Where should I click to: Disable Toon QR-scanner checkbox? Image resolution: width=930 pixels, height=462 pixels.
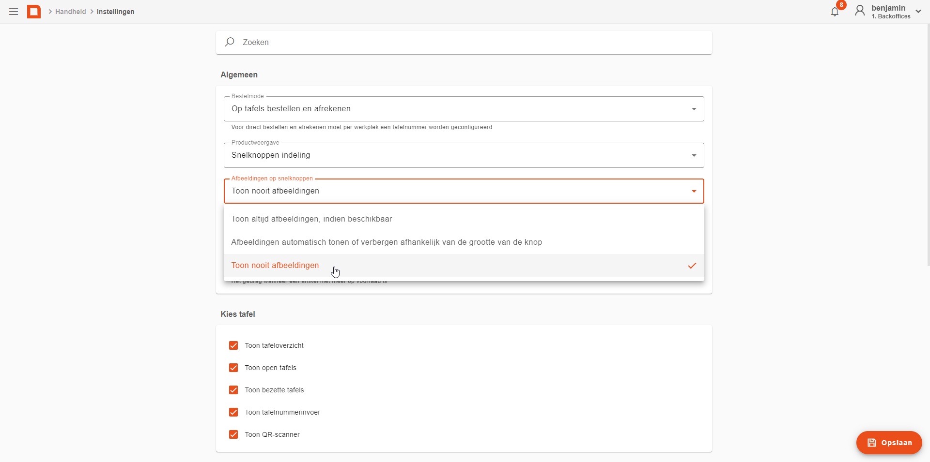(233, 434)
